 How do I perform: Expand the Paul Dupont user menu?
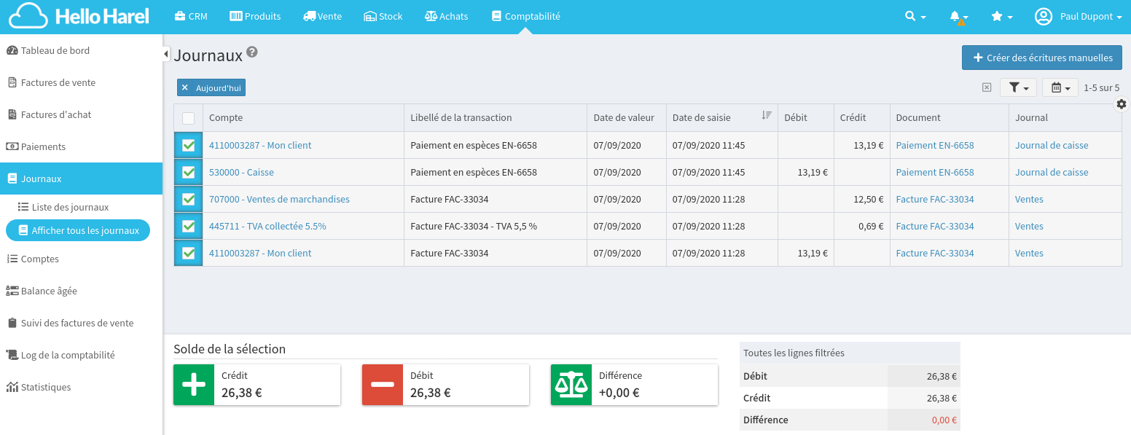tap(1079, 17)
